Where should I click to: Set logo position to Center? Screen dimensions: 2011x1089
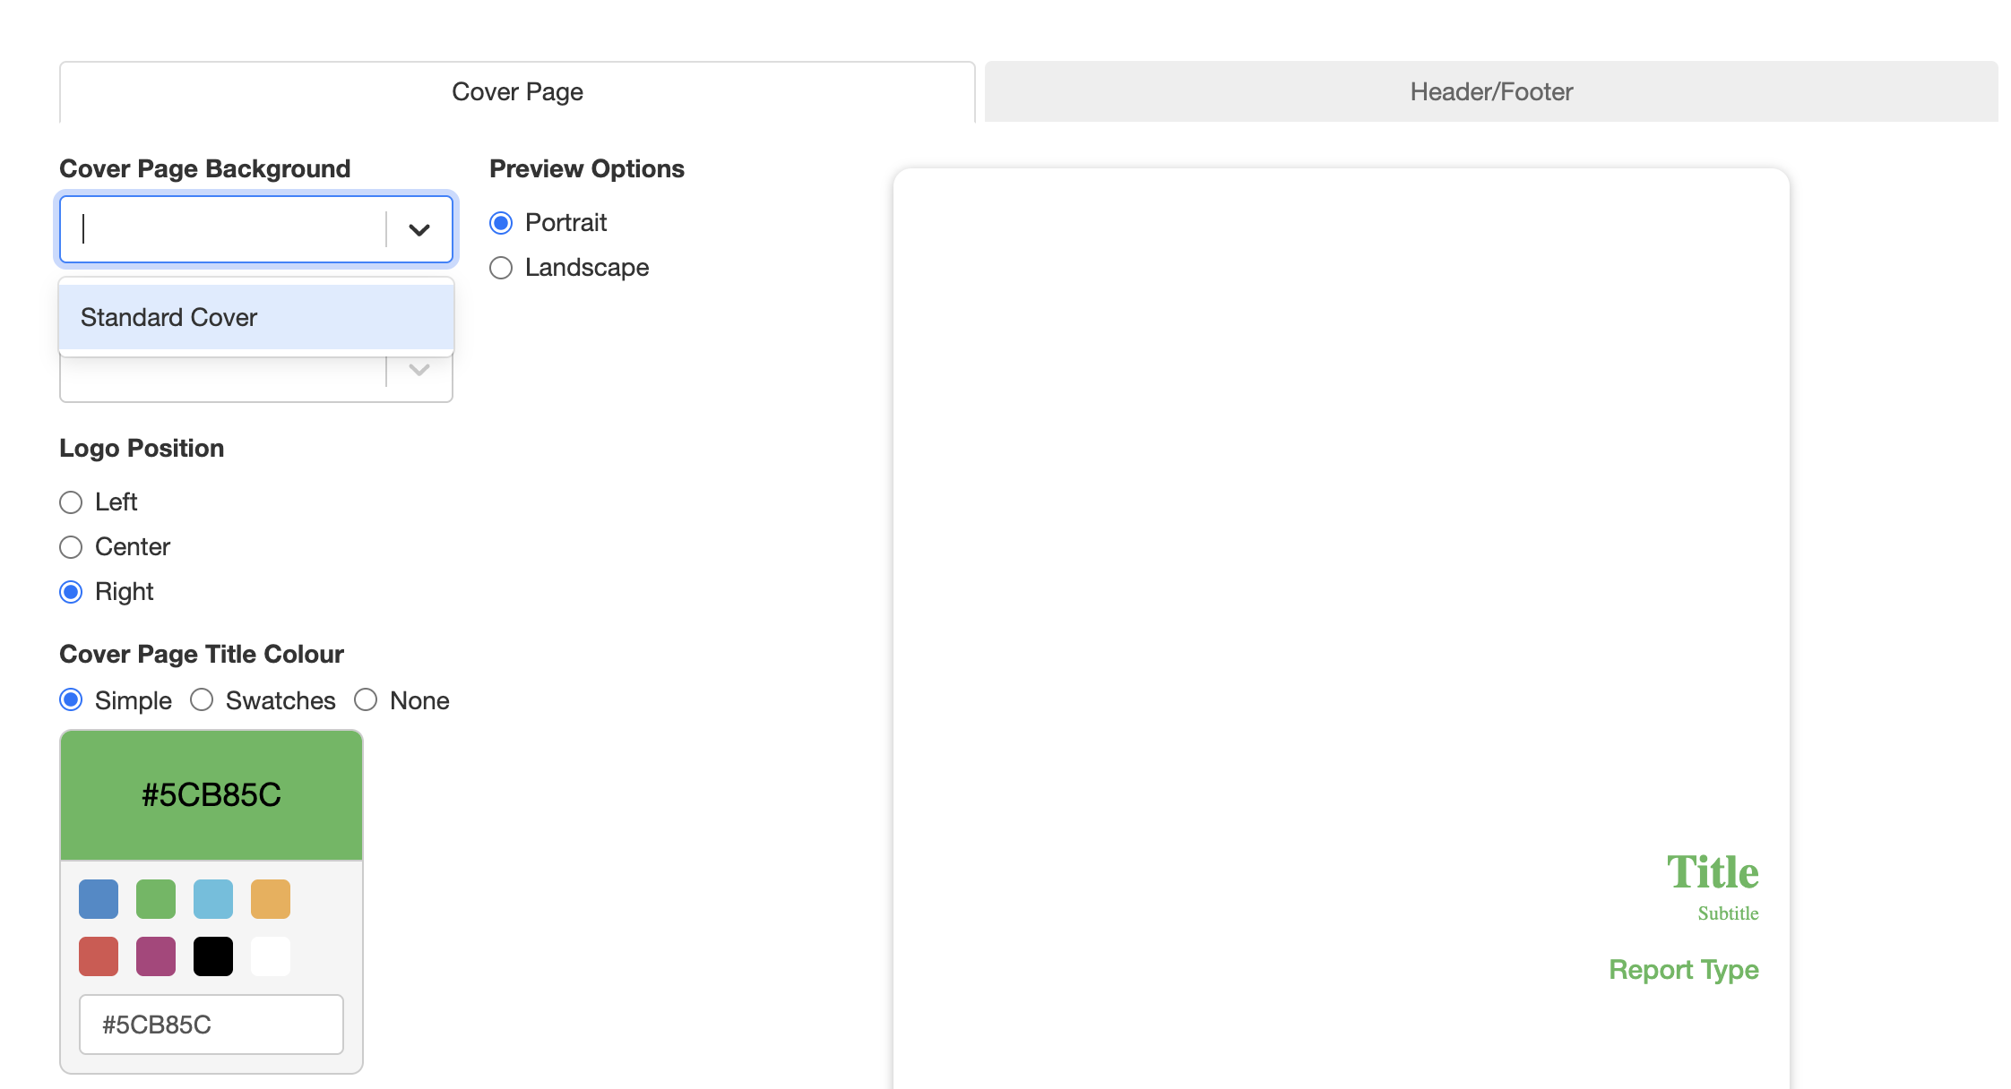[x=71, y=547]
